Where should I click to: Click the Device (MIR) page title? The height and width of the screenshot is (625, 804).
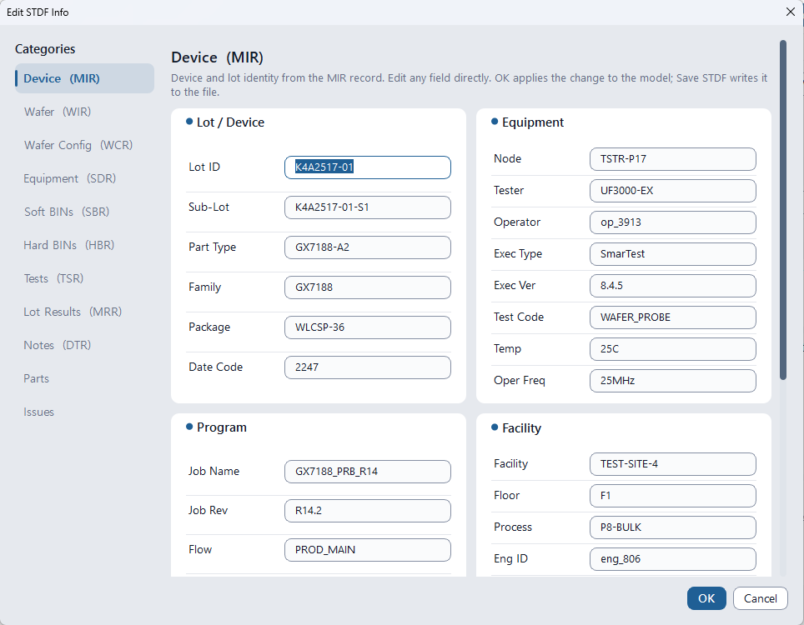217,57
